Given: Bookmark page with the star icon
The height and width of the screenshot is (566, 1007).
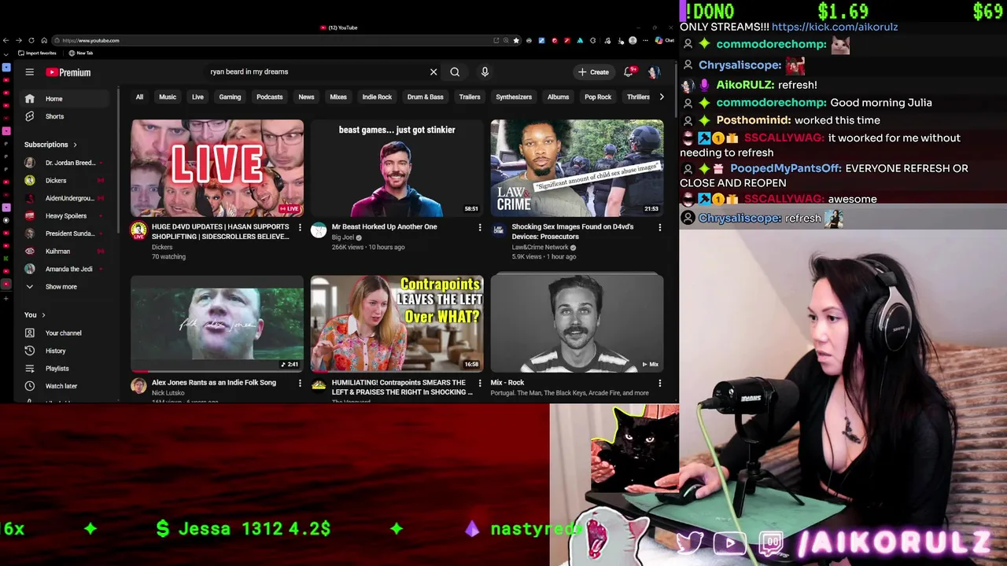Looking at the screenshot, I should click(516, 40).
